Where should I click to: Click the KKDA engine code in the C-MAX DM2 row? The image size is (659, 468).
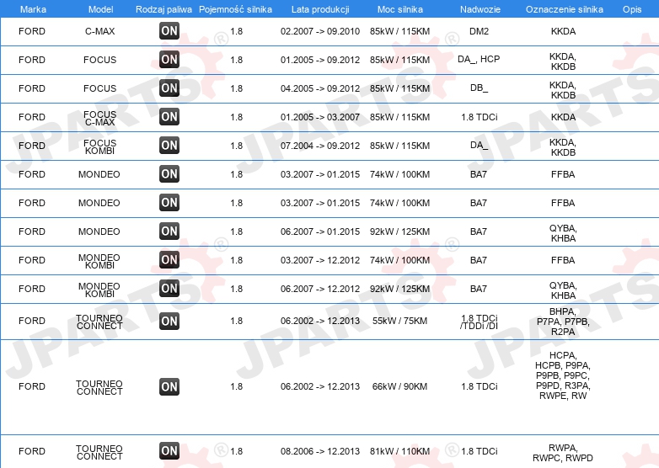pos(563,31)
